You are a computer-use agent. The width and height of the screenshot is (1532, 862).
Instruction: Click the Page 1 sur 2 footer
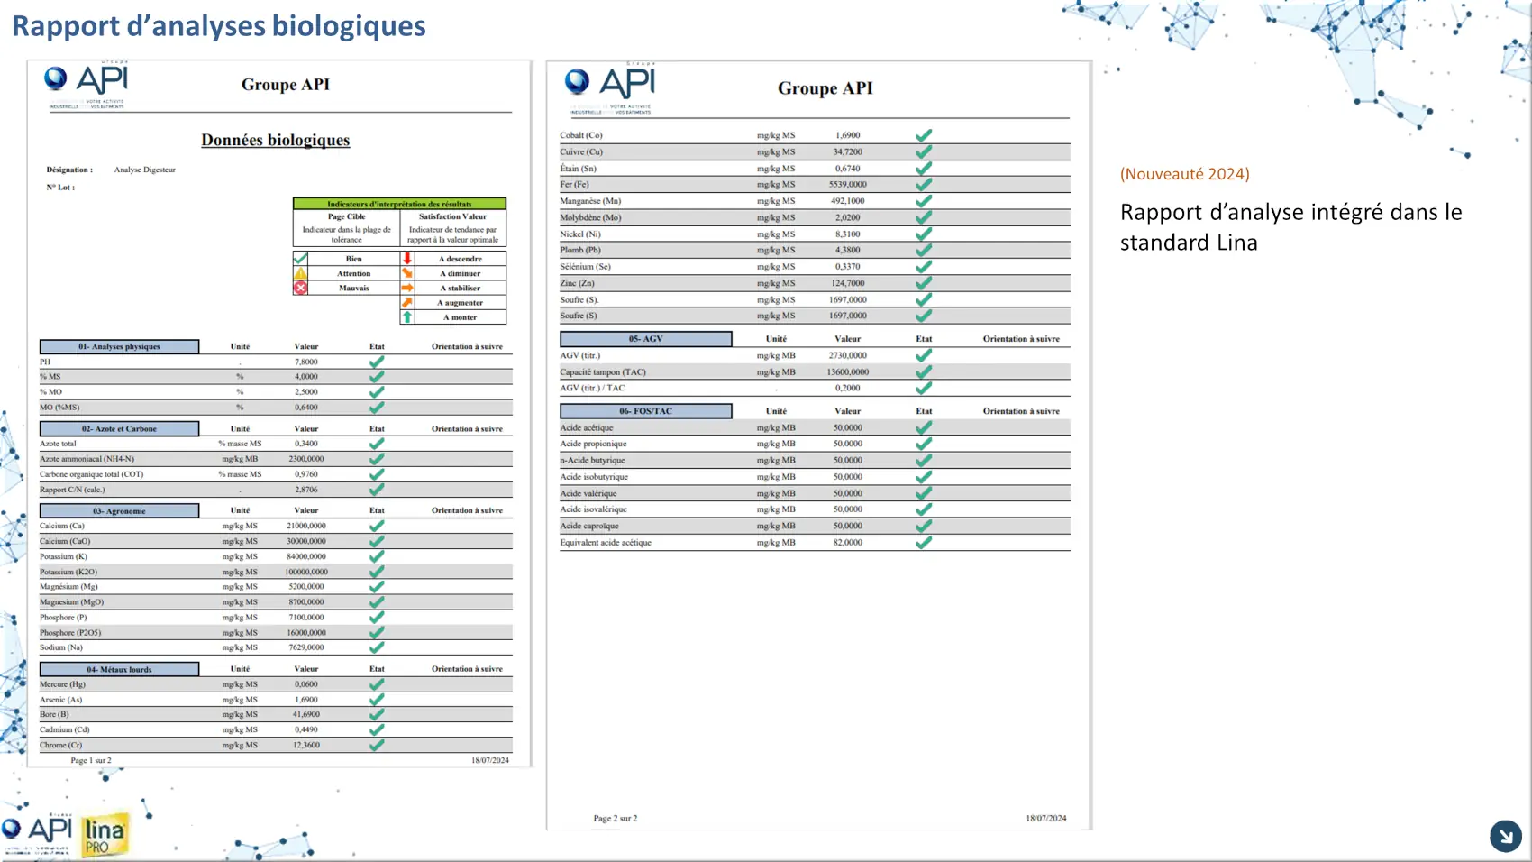(x=91, y=760)
